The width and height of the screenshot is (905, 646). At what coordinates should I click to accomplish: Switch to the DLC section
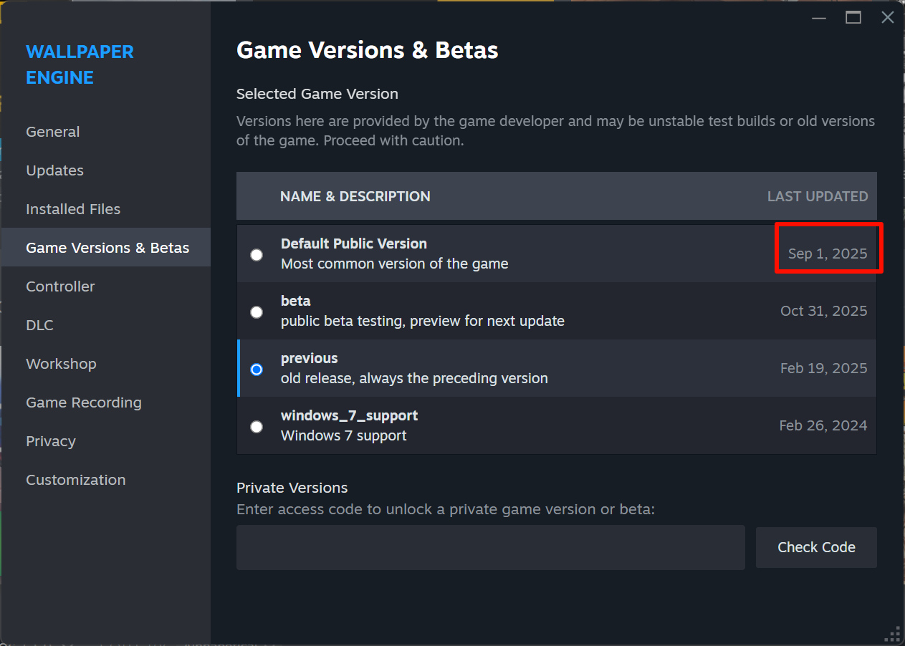click(40, 325)
